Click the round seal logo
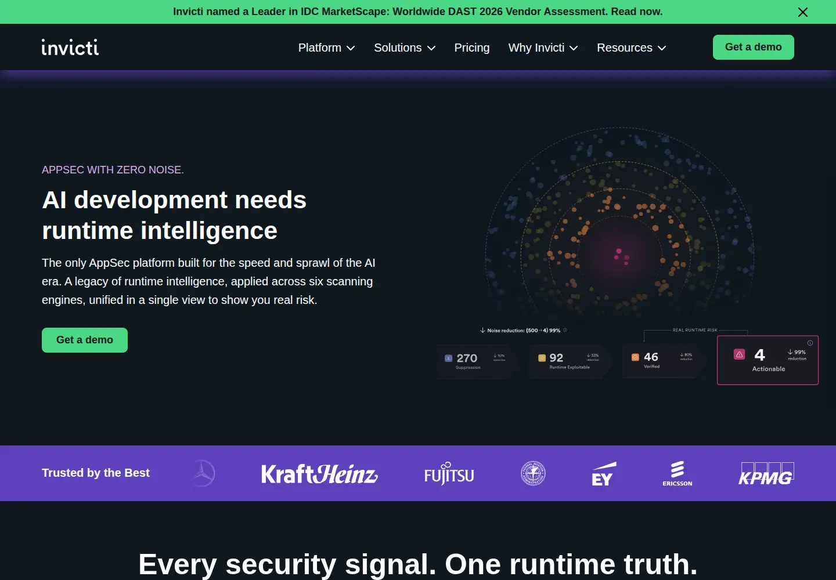 coord(533,473)
